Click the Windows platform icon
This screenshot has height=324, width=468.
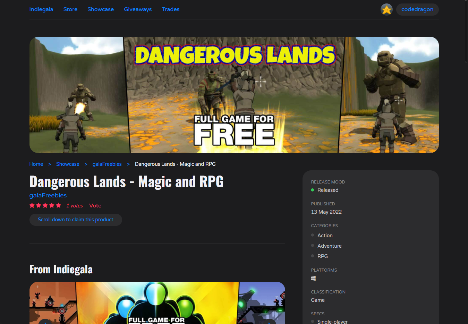coord(313,278)
